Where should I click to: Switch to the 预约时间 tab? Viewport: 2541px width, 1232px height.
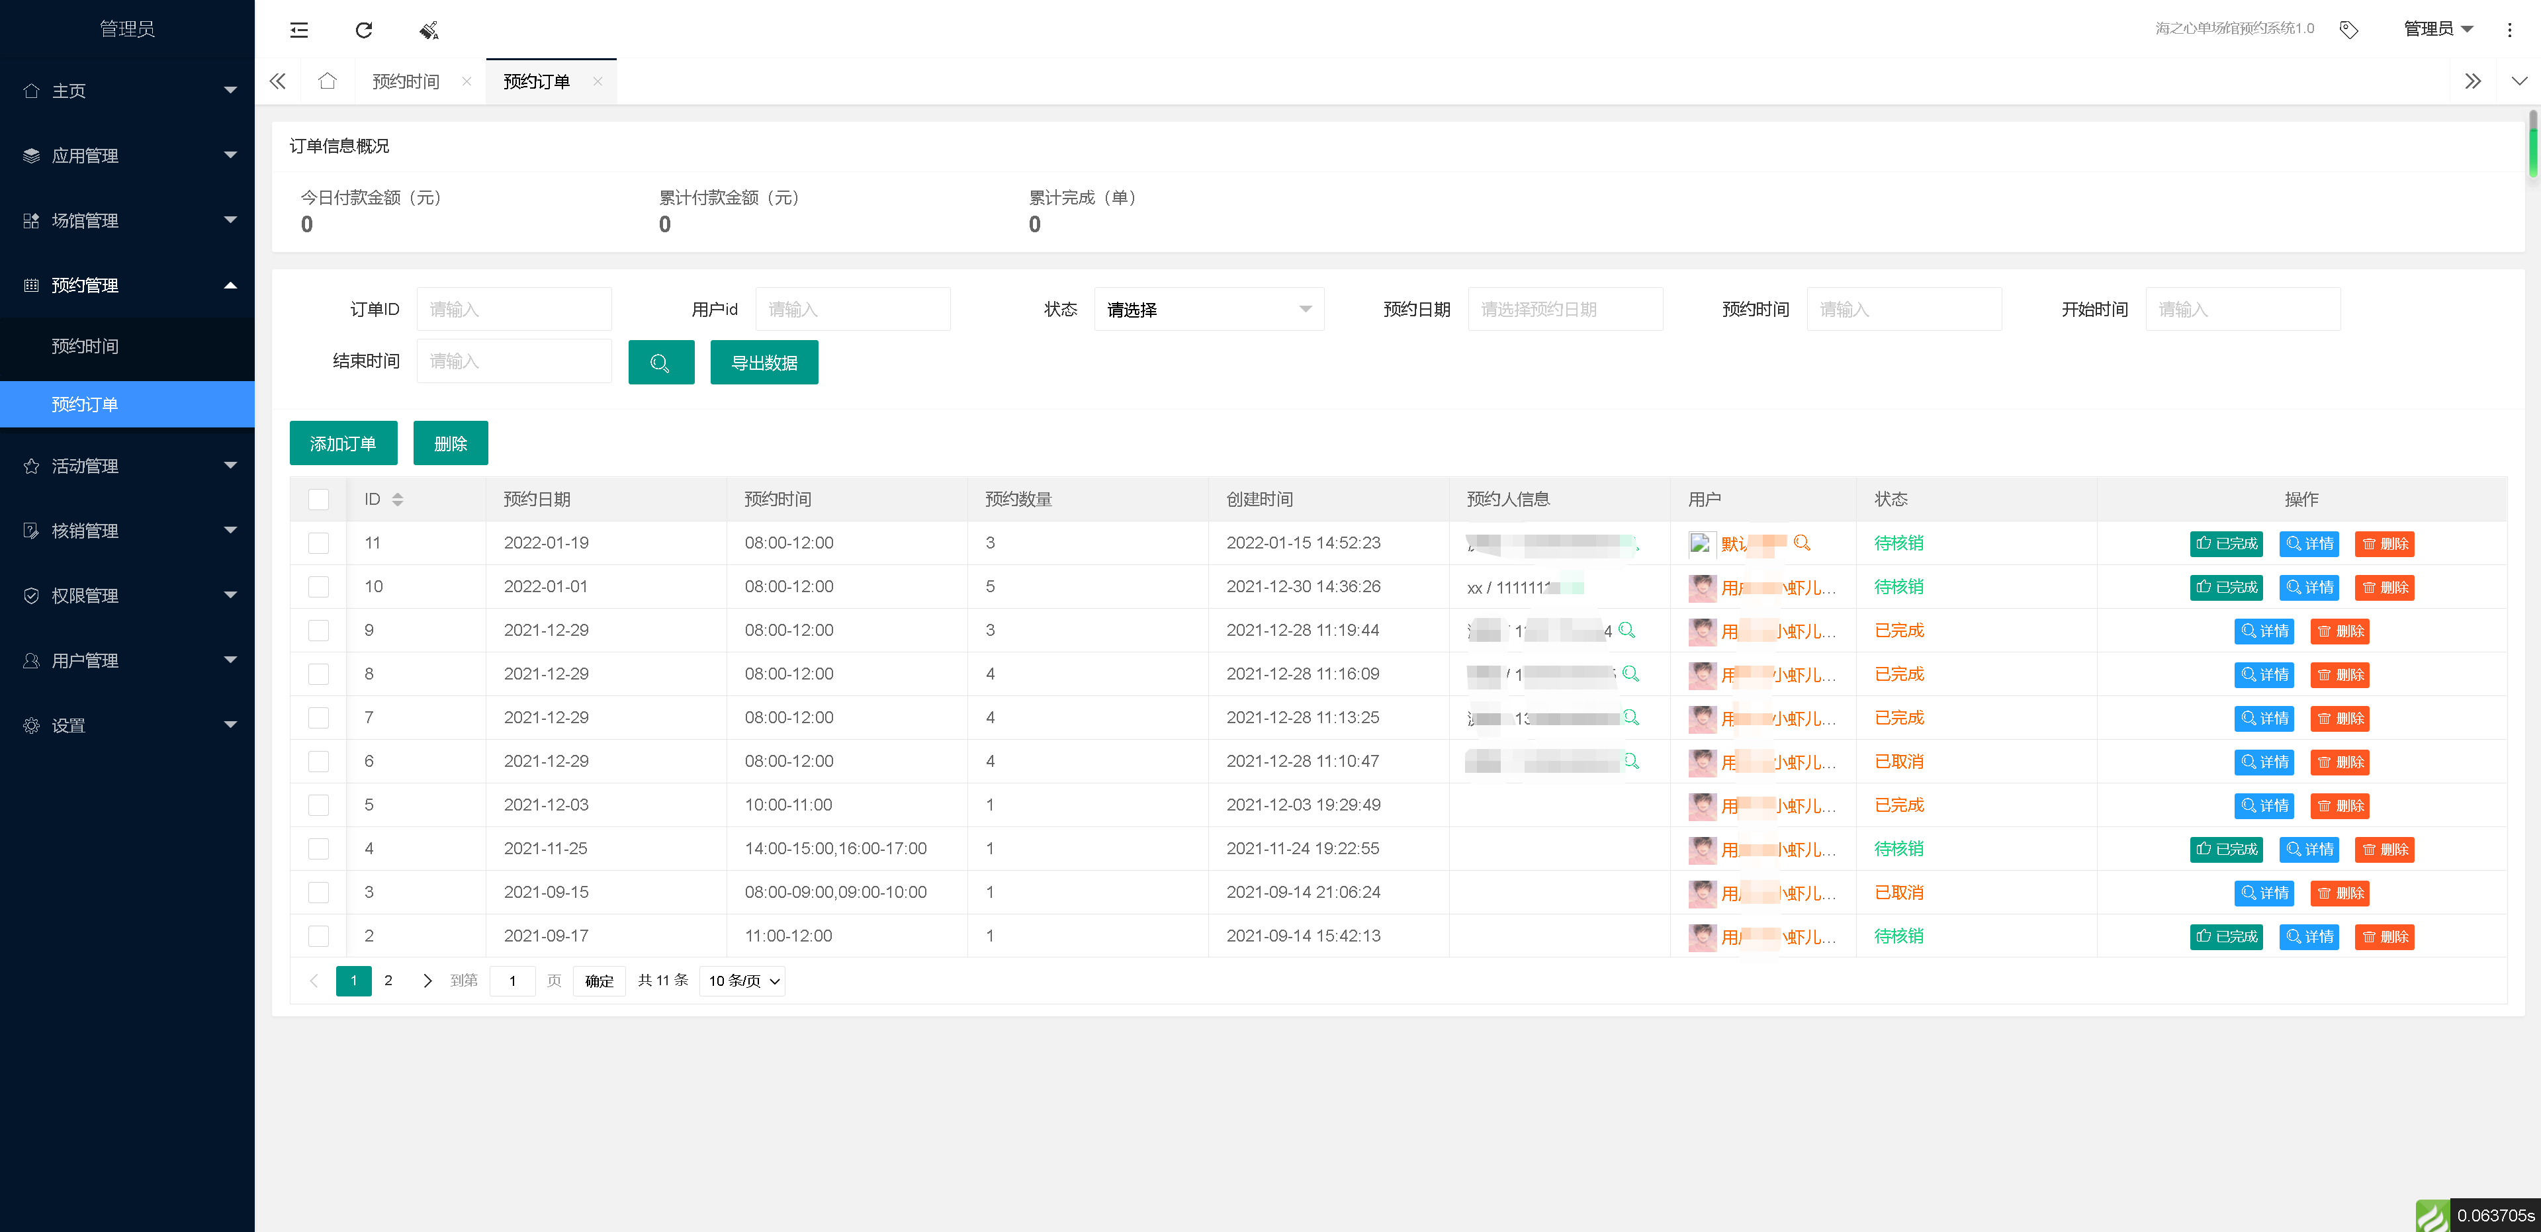coord(406,81)
